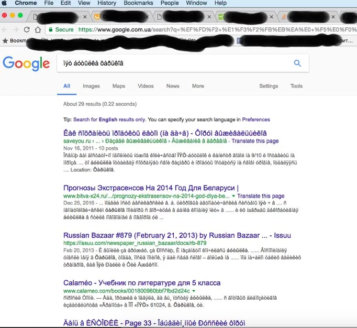
Task: Close the third browser tab
Action: point(209,17)
